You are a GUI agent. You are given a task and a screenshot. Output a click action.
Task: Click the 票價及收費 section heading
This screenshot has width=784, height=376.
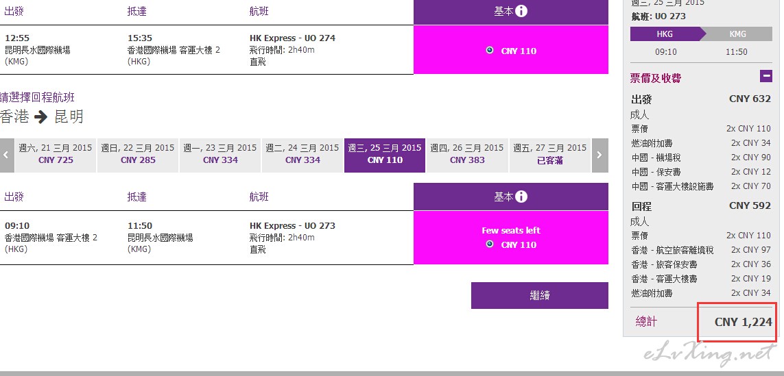pos(656,78)
